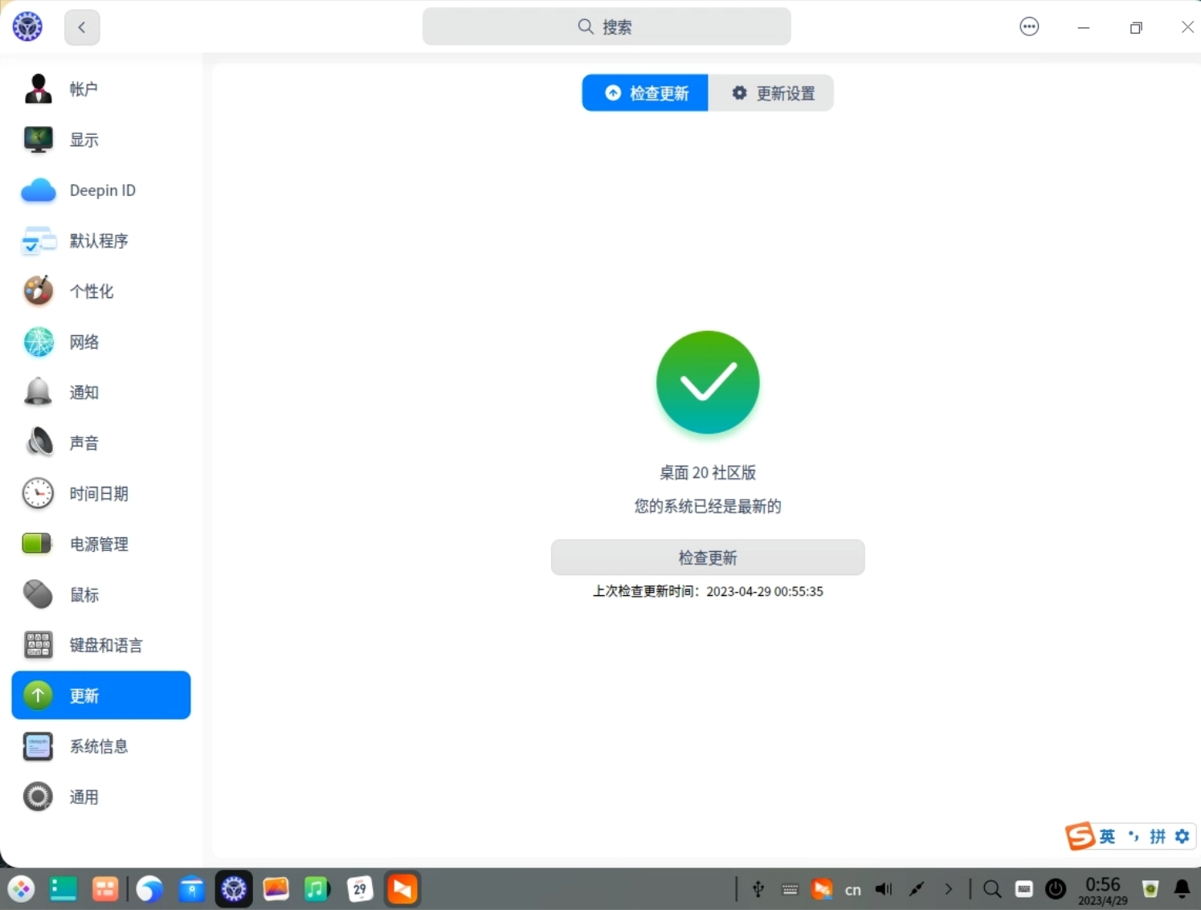Click the plug connection tray icon
The height and width of the screenshot is (910, 1201).
click(916, 889)
